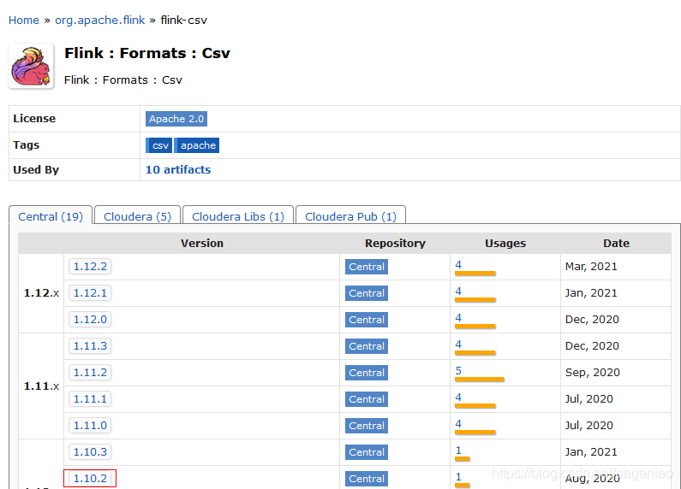Click the Date column header
Image resolution: width=681 pixels, height=489 pixels.
click(616, 243)
